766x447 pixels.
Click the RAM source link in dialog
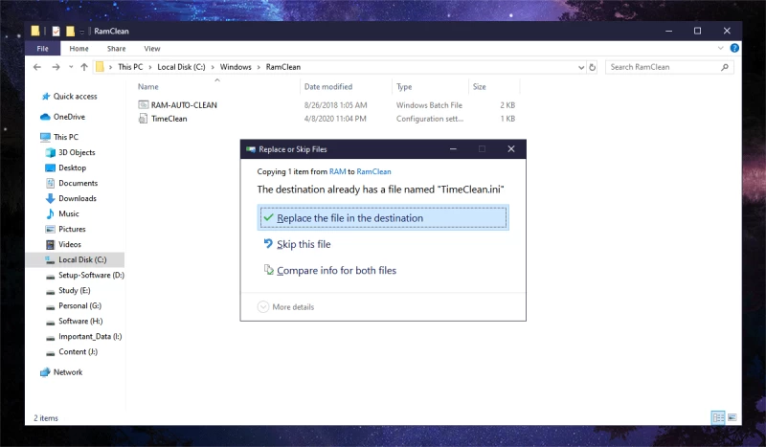(338, 171)
